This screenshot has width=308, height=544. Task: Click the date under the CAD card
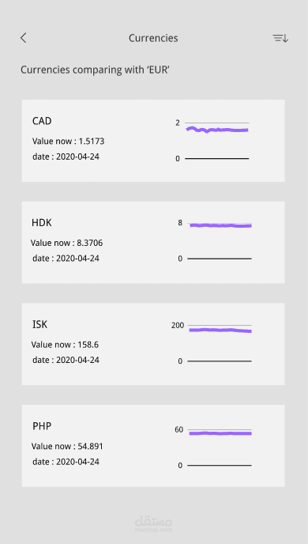click(66, 157)
